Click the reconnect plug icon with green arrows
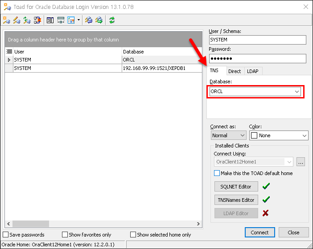Screen dimensions: 313x249 (27, 20)
